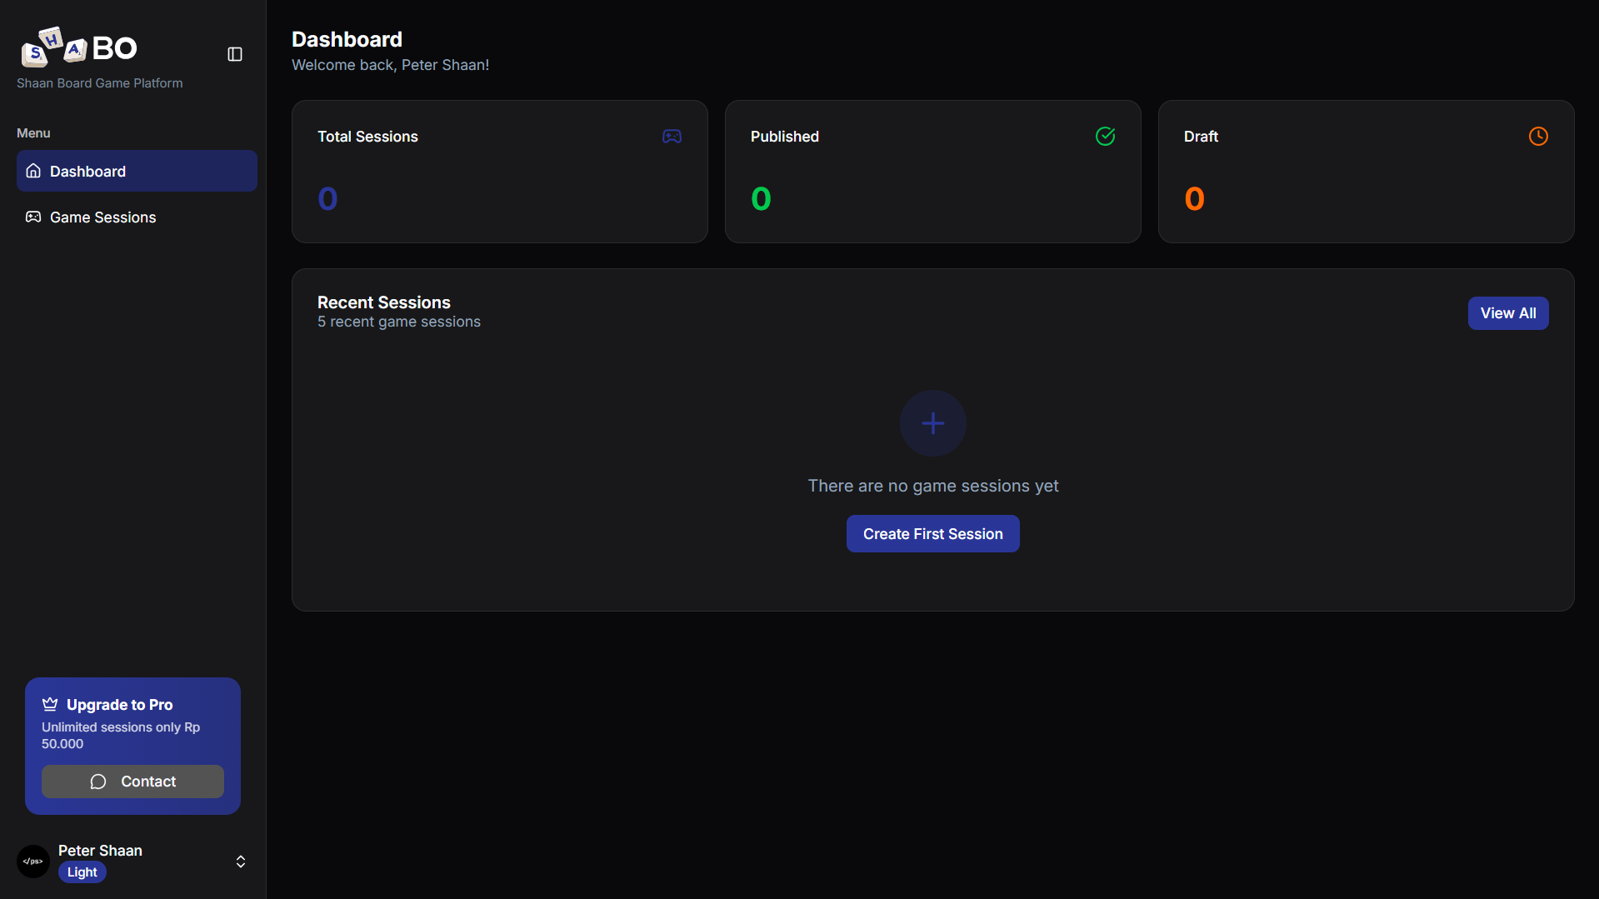
Task: Click the SHABO logo in sidebar
Action: coord(79,47)
